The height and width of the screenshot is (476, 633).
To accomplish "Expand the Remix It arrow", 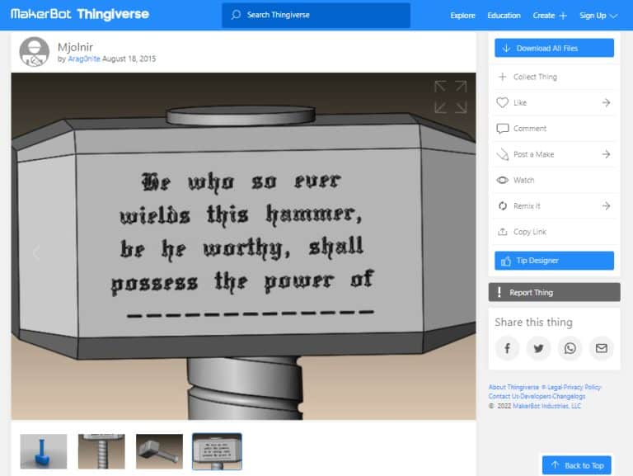I will coord(606,206).
